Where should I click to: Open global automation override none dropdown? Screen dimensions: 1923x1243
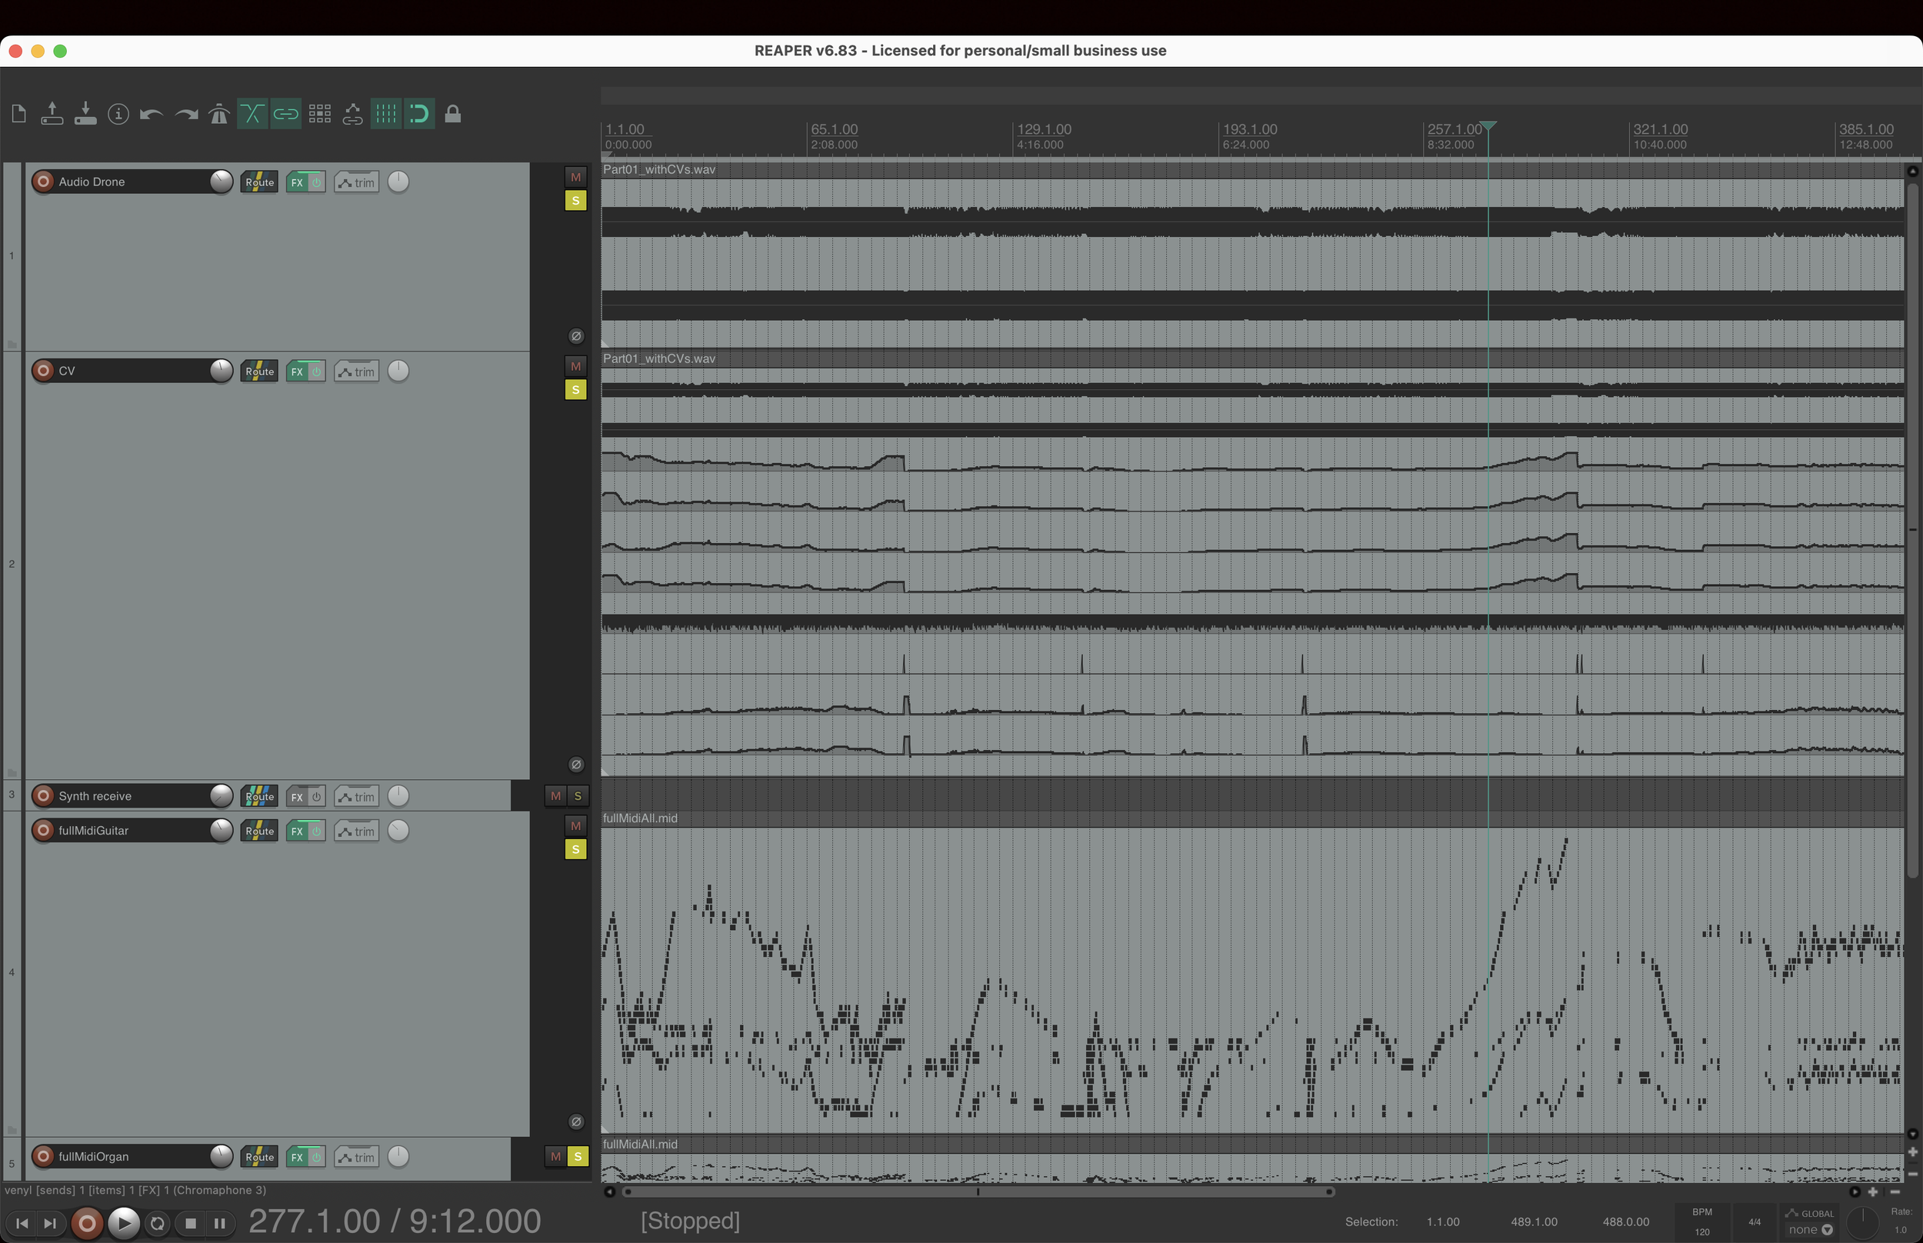[x=1810, y=1229]
